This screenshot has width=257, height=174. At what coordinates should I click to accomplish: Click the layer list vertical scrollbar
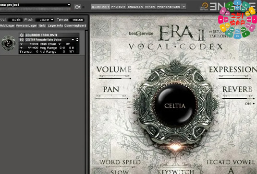(x=86, y=102)
